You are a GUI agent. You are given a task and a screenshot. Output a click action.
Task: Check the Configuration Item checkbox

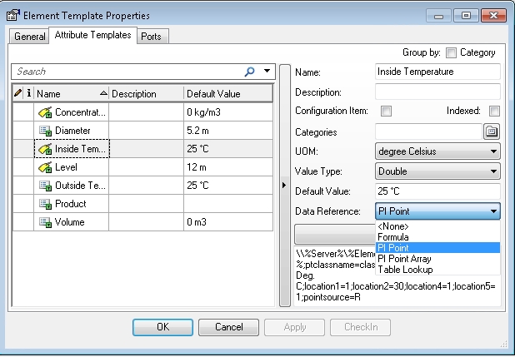tap(386, 111)
